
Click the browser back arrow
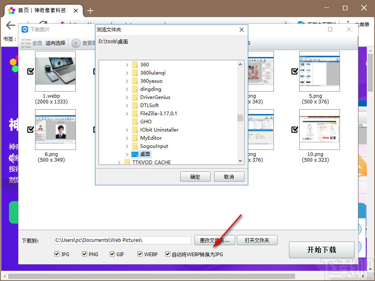tap(10, 25)
